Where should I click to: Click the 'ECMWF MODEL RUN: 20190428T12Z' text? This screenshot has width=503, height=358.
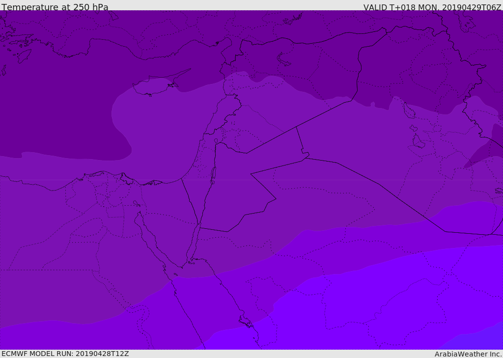[65, 354]
